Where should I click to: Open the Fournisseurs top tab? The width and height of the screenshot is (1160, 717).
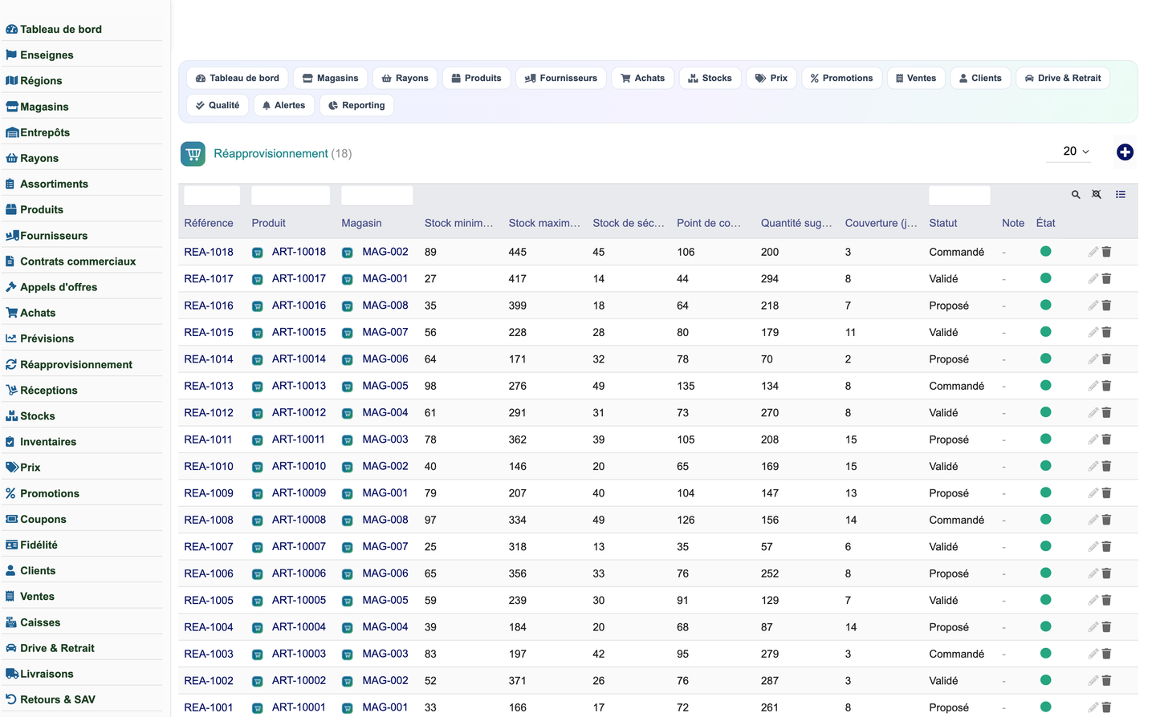pyautogui.click(x=561, y=78)
